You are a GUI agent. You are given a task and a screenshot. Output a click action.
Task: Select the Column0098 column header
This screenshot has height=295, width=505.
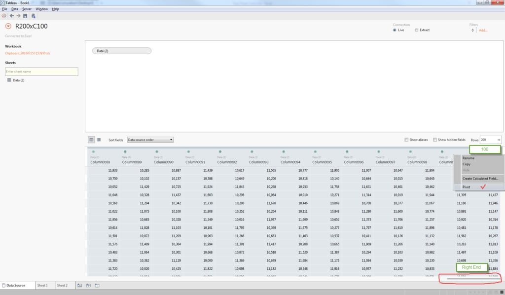[x=417, y=162]
